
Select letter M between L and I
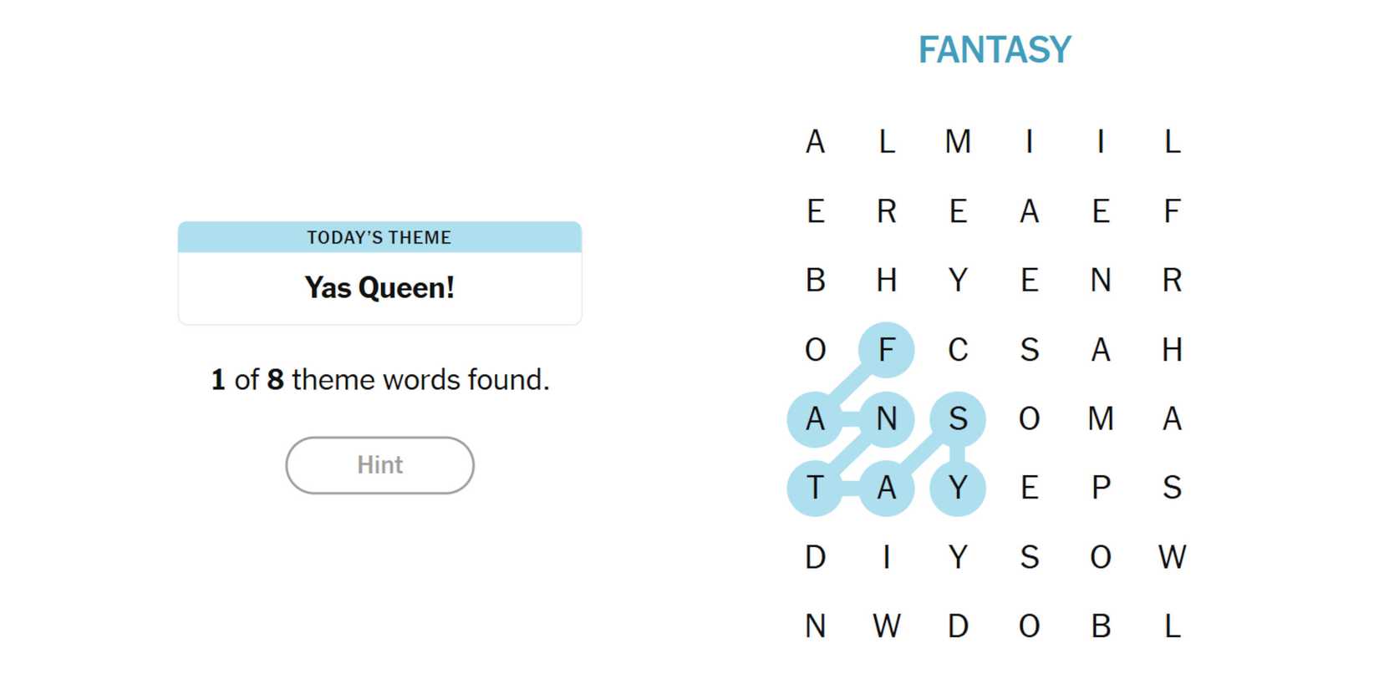point(958,142)
